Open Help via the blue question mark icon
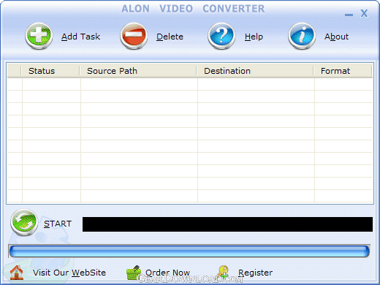Viewport: 380px width, 285px height. tap(221, 36)
